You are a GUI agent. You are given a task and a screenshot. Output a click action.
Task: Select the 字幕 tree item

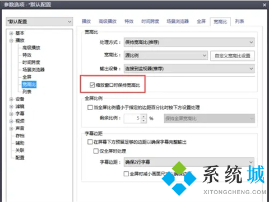click(20, 114)
